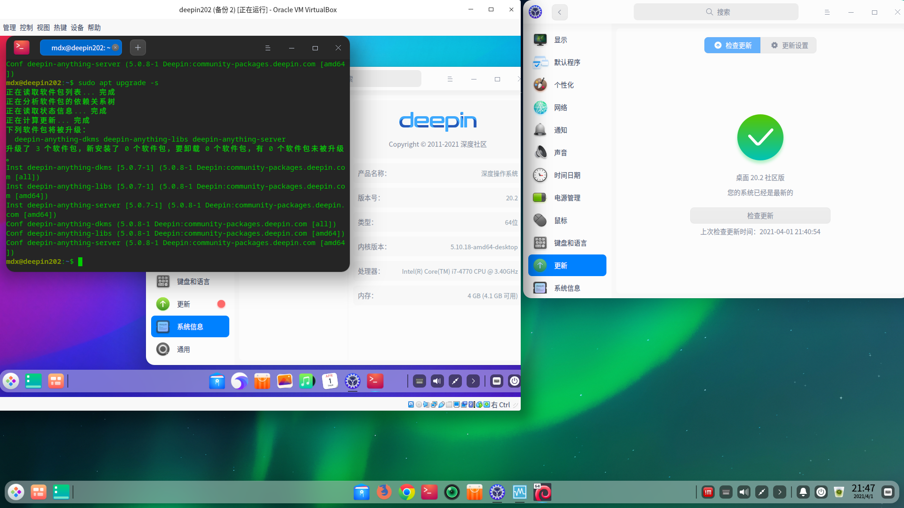This screenshot has height=508, width=904.
Task: Open the 显示 display settings
Action: point(560,40)
